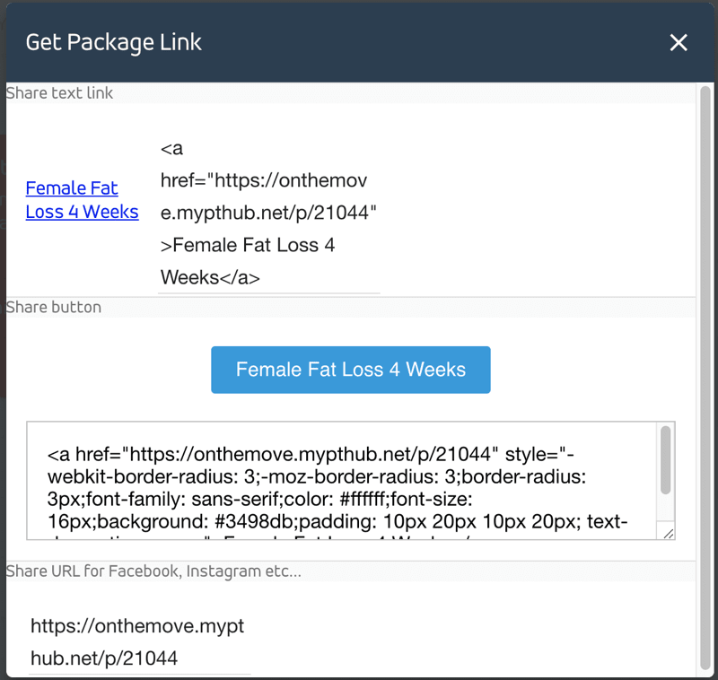Click the Get Package Link title text
The height and width of the screenshot is (680, 718).
click(x=114, y=42)
